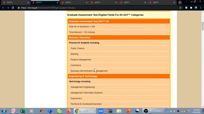Switch to OBS Studio taskbar button
The height and width of the screenshot is (114, 204).
coord(153,111)
